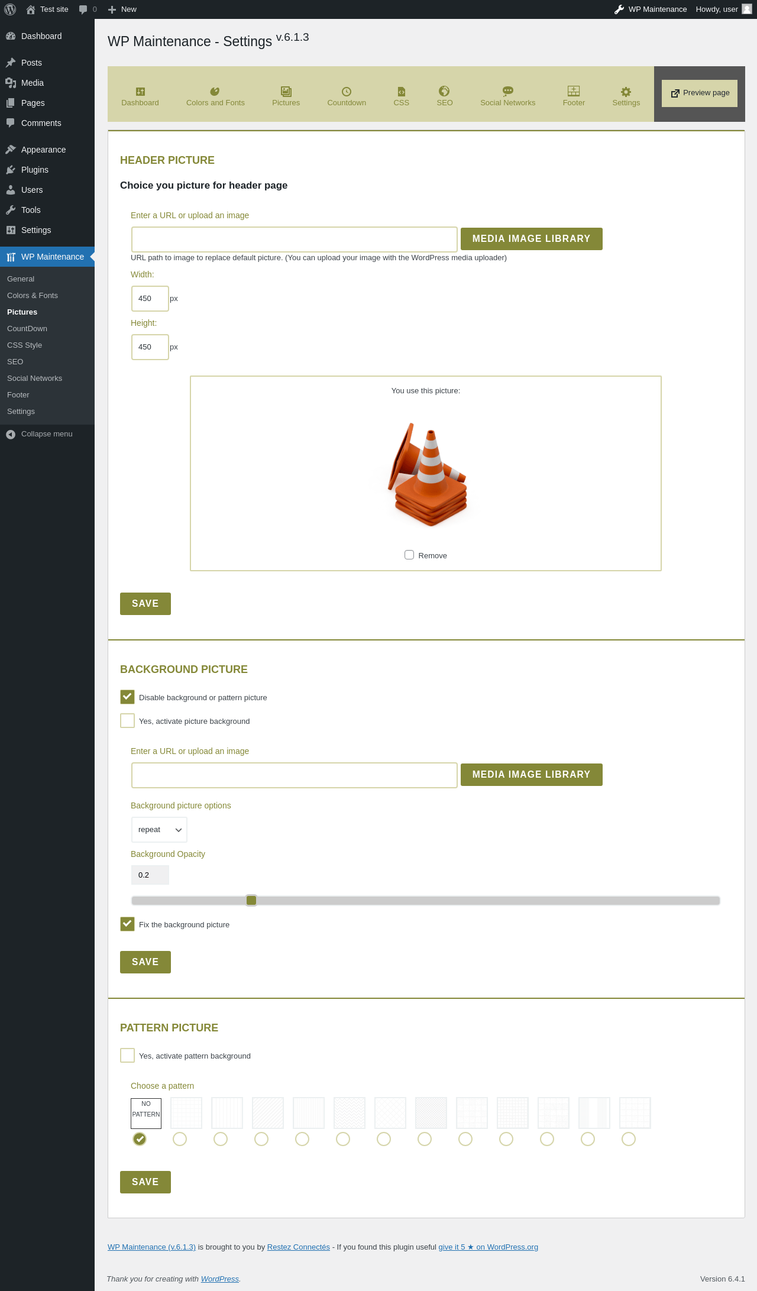Save the Header Picture section
The height and width of the screenshot is (1291, 757).
point(145,604)
